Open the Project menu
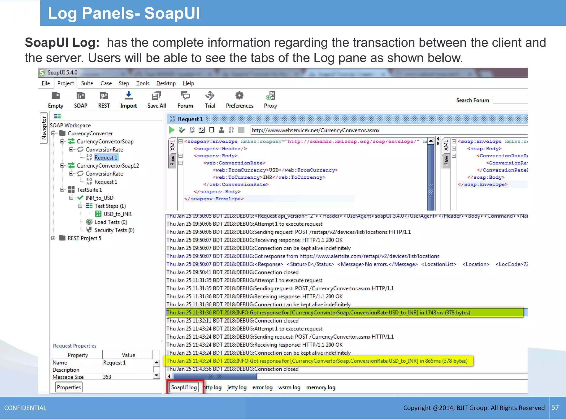Viewport: 566px width, 419px height. point(65,83)
